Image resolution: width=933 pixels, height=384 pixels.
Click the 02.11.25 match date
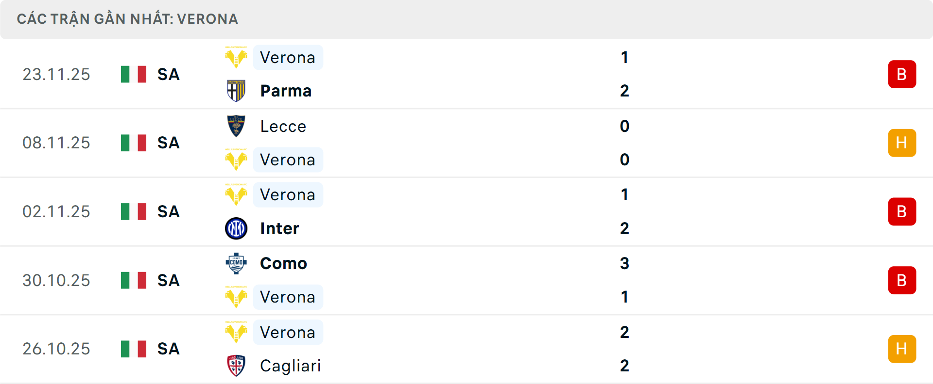click(x=56, y=212)
